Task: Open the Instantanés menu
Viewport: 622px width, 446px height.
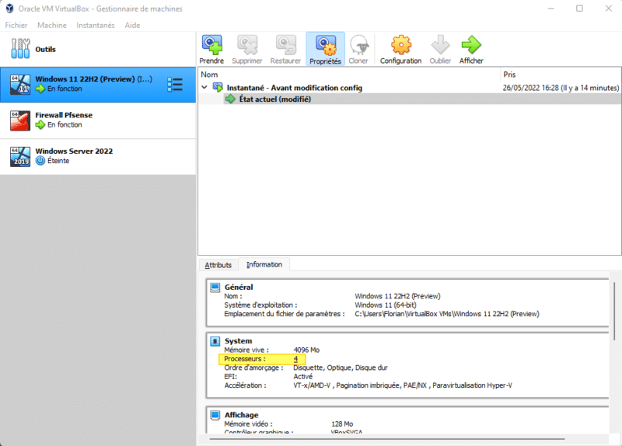Action: coord(95,25)
